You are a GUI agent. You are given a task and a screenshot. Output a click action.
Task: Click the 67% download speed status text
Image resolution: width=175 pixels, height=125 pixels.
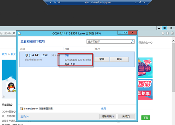pyautogui.click(x=78, y=60)
